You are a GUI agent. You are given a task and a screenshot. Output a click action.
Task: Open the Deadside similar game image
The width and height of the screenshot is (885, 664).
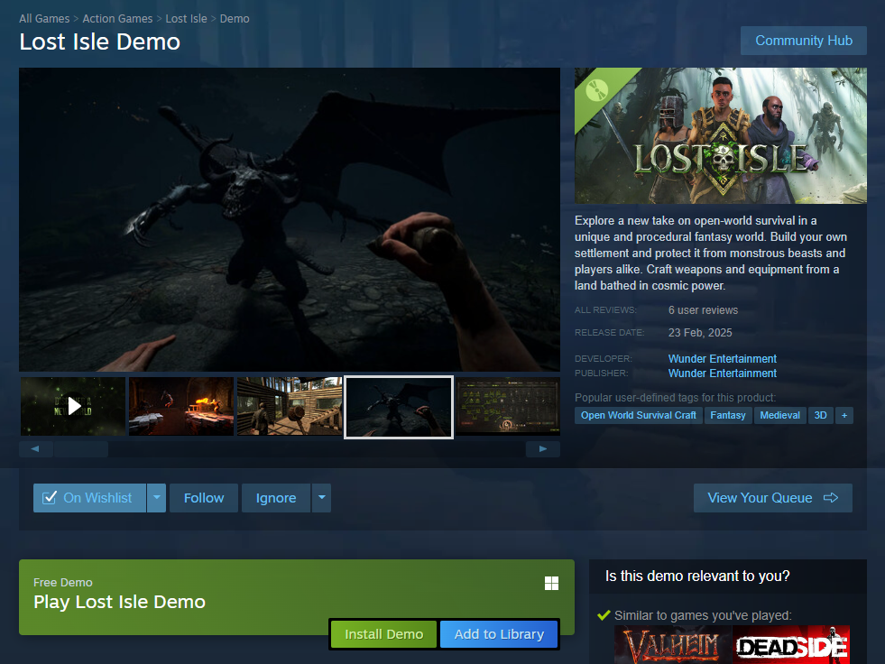pyautogui.click(x=791, y=645)
